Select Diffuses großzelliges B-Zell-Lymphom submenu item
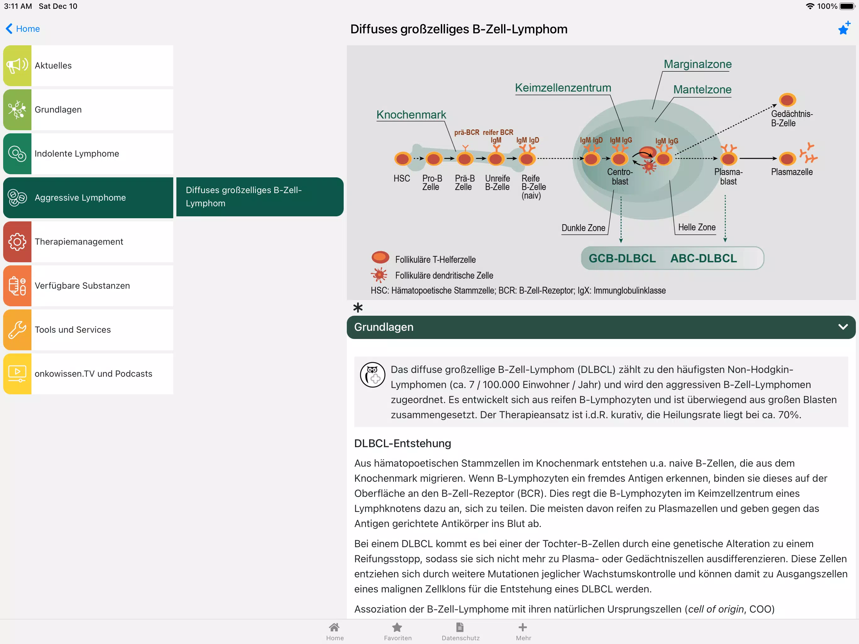Screen dimensions: 859x644 tap(260, 197)
